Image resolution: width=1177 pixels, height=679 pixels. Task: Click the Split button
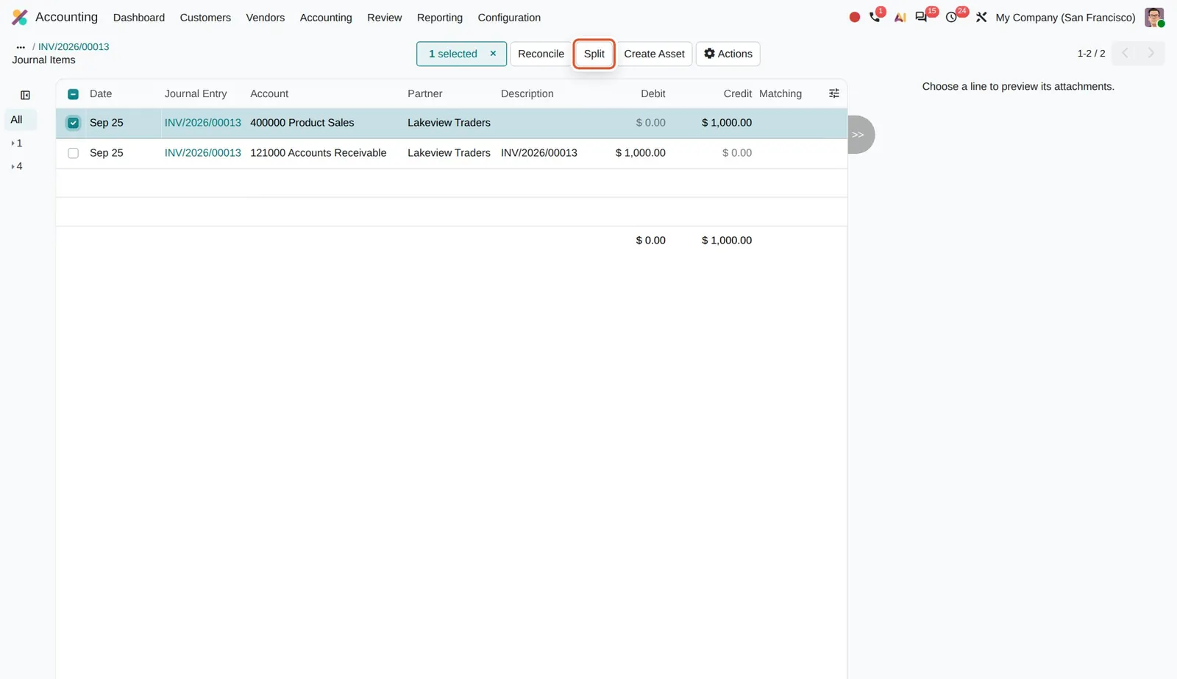click(594, 54)
